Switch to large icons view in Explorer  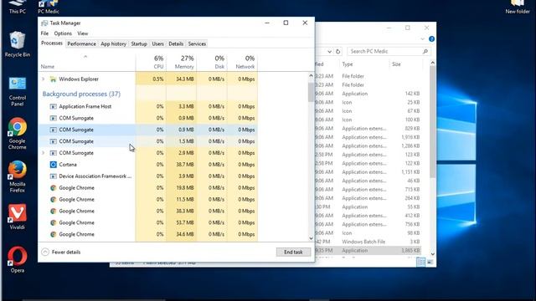point(430,262)
